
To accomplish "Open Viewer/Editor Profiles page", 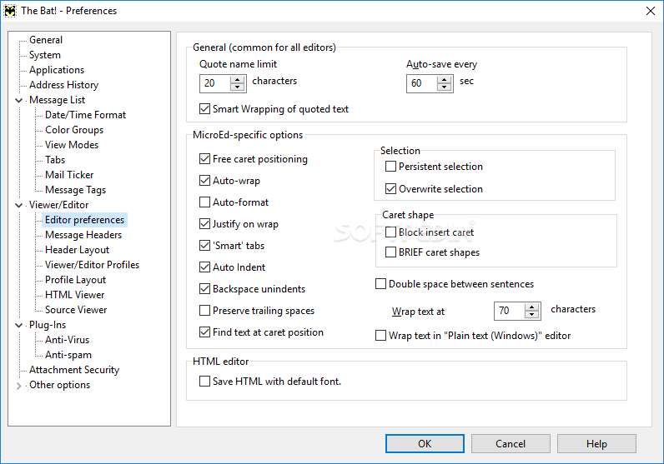I will point(93,265).
